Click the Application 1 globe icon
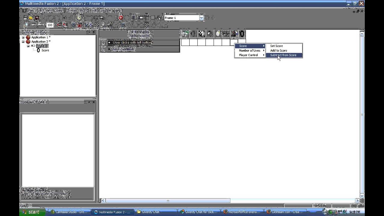Screen dimensions: 384x216 click(x=28, y=37)
